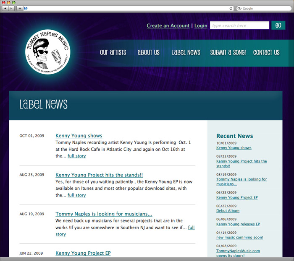The height and width of the screenshot is (261, 294).
Task: Click the 'type search here' field
Action: 239,26
